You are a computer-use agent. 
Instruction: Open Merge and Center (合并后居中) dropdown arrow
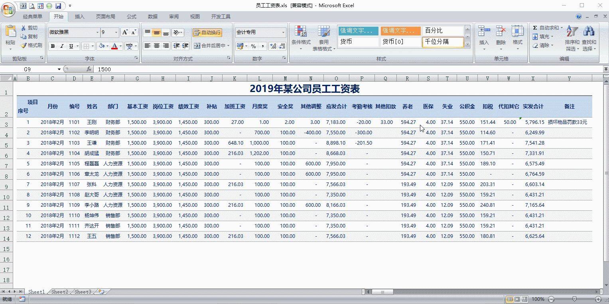pos(229,46)
